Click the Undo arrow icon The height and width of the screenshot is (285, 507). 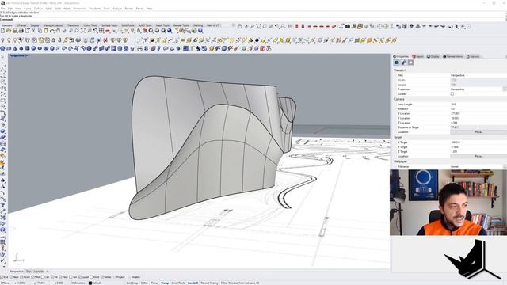tap(52, 31)
